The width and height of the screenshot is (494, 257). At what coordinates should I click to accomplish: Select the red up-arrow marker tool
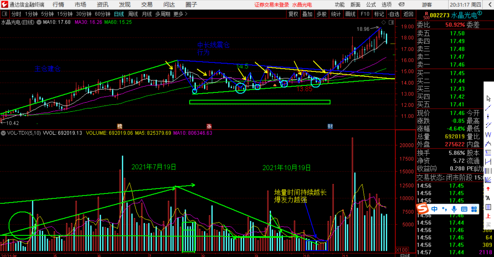click(488, 189)
